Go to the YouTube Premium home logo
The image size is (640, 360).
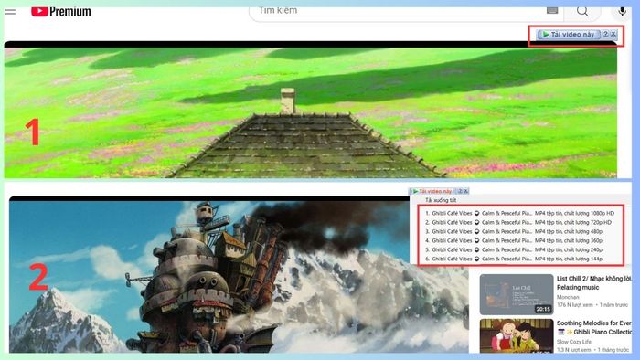click(x=61, y=11)
